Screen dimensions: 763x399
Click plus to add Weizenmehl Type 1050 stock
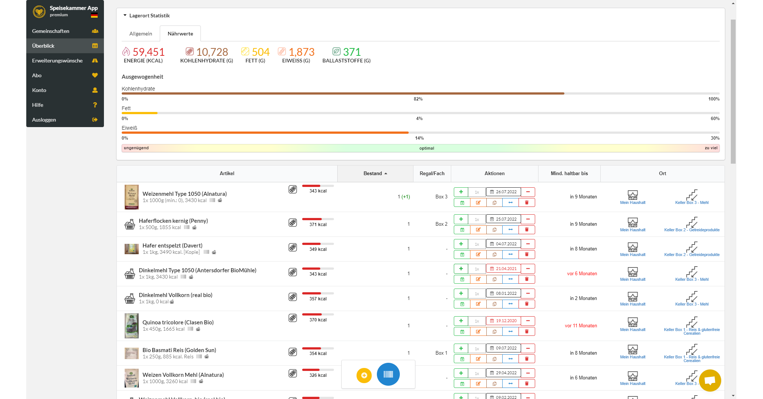pyautogui.click(x=461, y=192)
